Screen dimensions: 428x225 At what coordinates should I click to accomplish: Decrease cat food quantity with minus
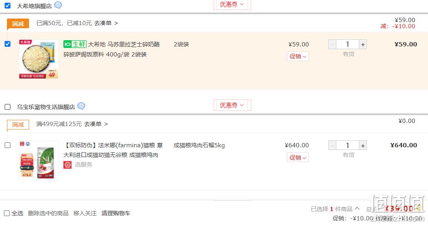click(x=332, y=145)
